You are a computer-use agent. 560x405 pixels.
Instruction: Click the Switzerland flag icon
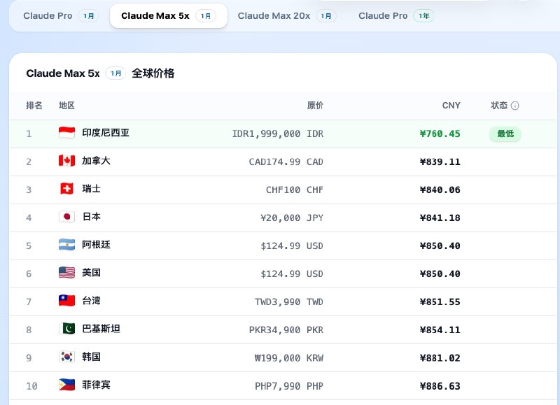tap(66, 189)
